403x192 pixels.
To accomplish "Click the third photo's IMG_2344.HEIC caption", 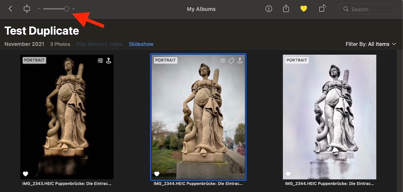I will (329, 184).
